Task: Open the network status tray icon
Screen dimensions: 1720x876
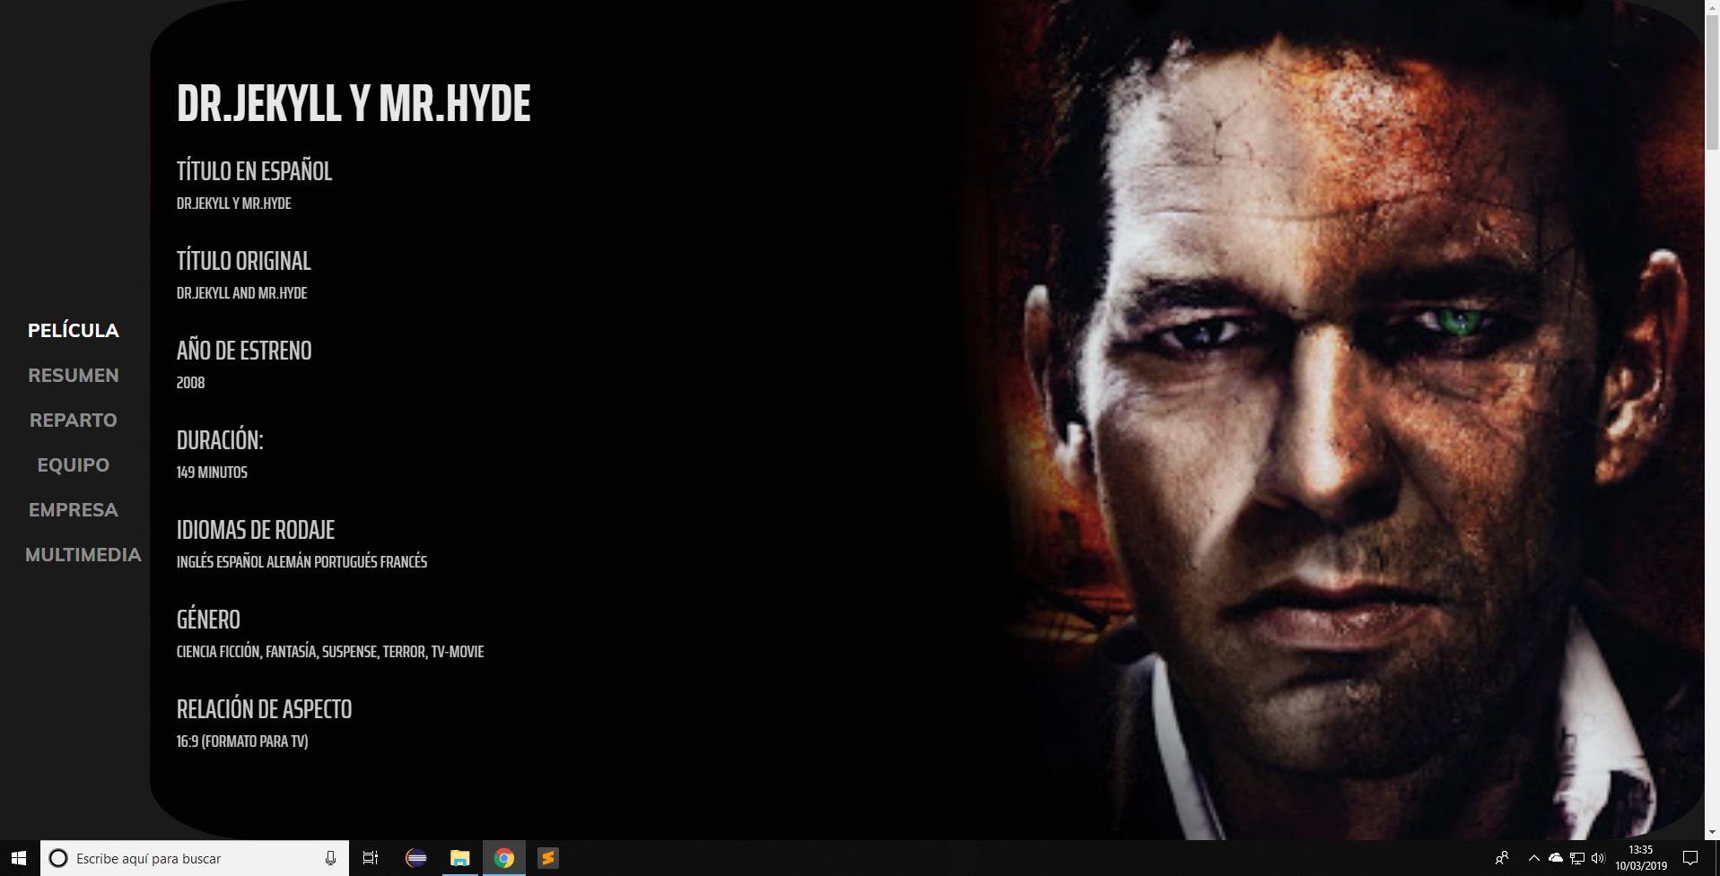Action: 1576,858
